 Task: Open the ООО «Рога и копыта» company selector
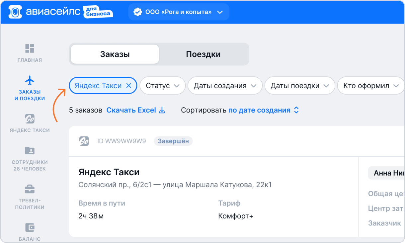pos(178,12)
